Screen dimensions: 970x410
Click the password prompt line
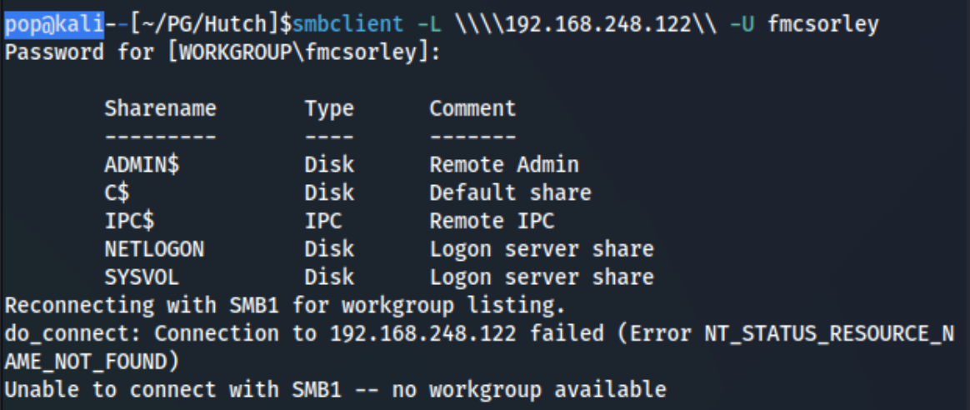(222, 53)
